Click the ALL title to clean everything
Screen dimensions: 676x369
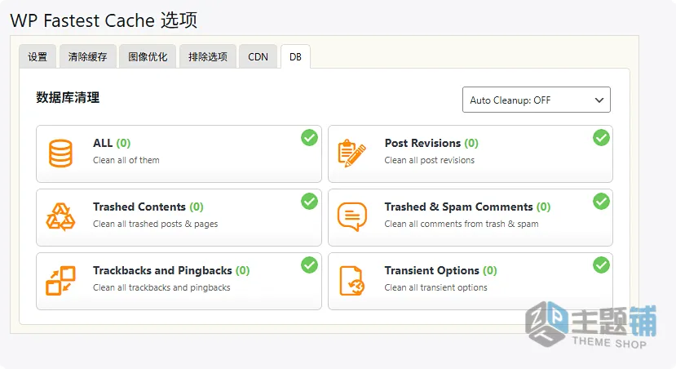112,143
